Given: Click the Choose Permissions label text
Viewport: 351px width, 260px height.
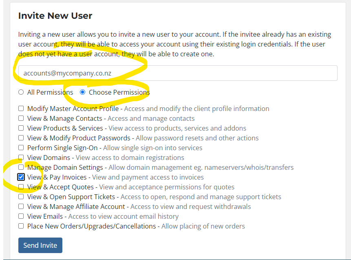Looking at the screenshot, I should tap(119, 92).
